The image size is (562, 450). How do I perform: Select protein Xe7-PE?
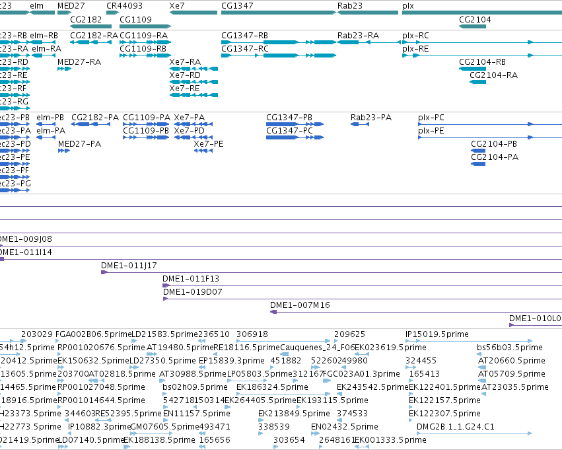click(203, 151)
